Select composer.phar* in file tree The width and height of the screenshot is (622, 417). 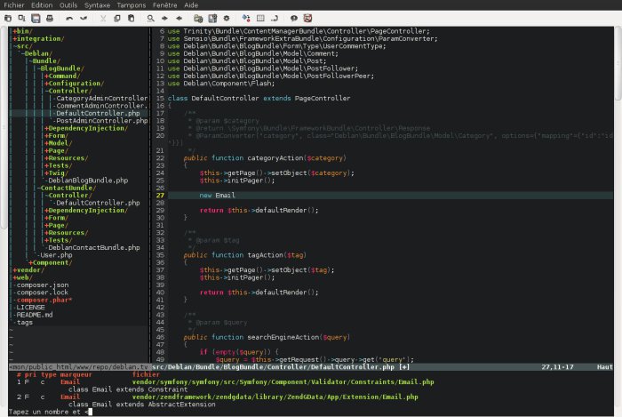click(44, 300)
